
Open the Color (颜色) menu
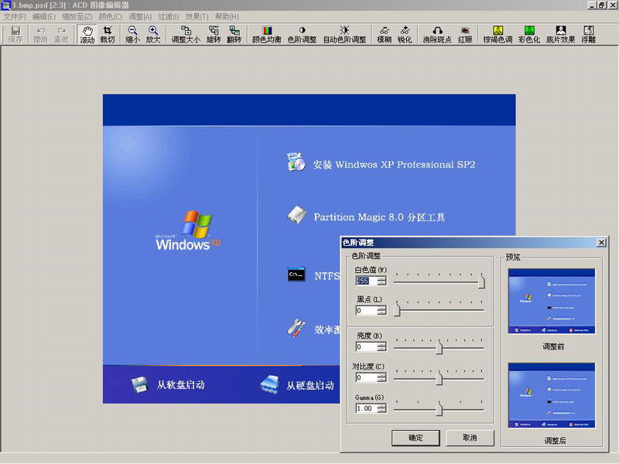tap(110, 16)
